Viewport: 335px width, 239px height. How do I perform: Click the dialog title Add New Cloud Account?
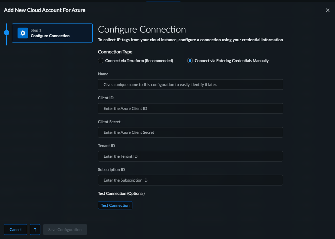[x=45, y=10]
